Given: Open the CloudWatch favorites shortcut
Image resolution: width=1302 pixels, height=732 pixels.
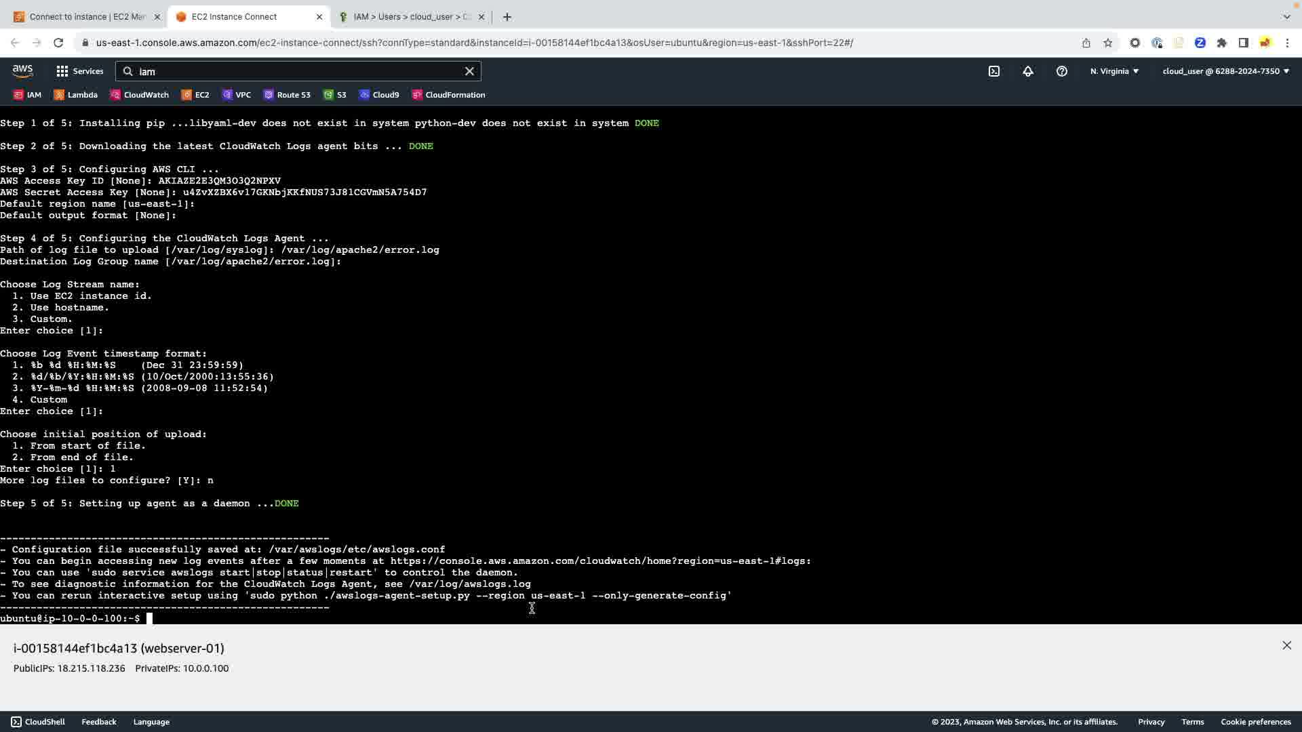Looking at the screenshot, I should click(140, 95).
